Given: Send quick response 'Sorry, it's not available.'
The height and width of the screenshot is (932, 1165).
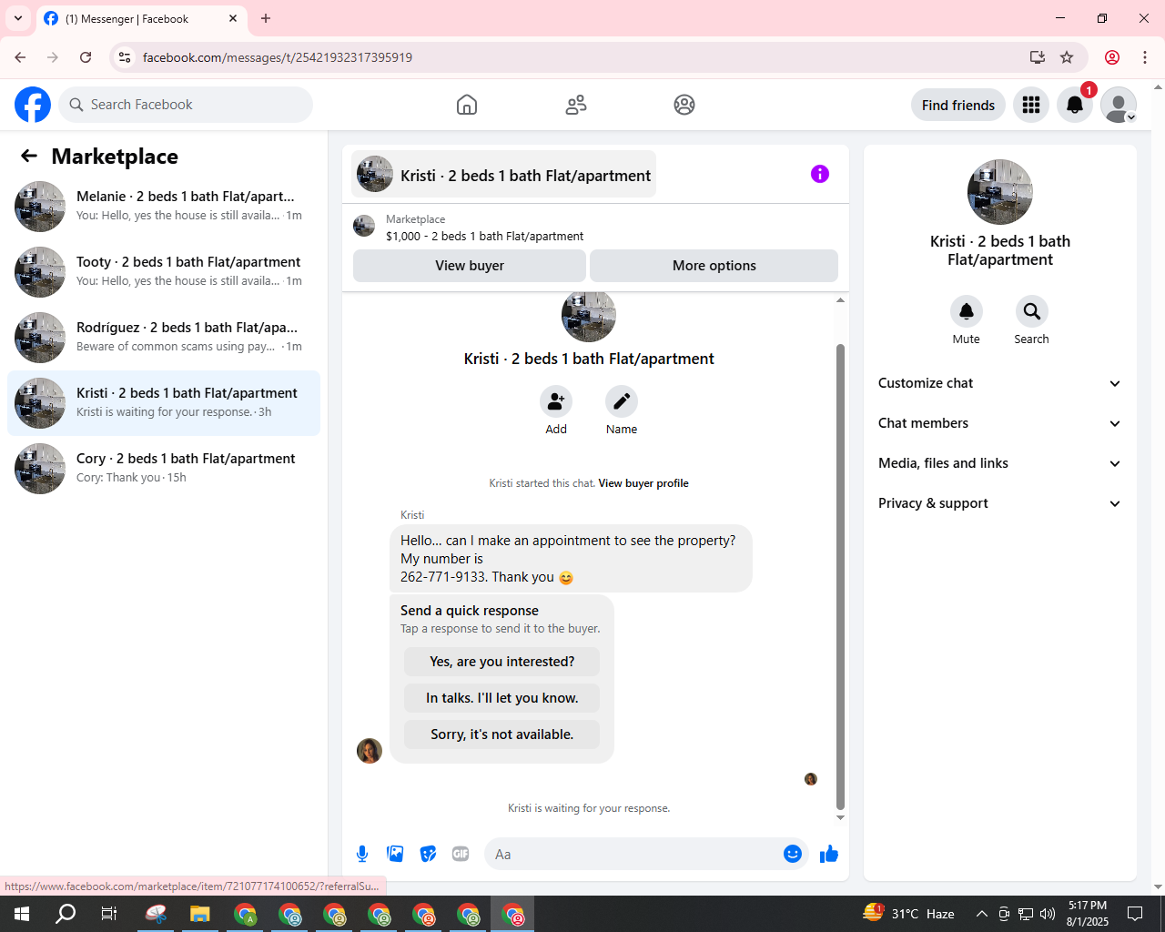Looking at the screenshot, I should coord(502,734).
